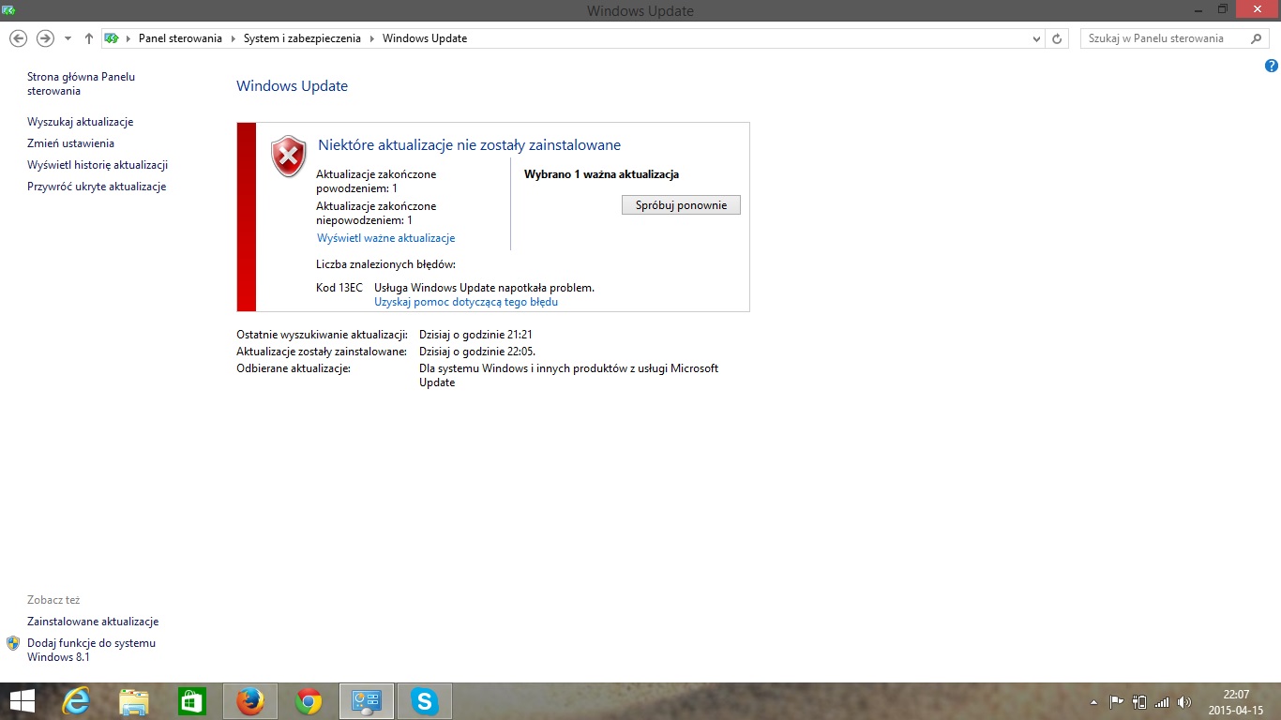Screen dimensions: 1281x720
Task: Open Uzyskaj pomoc dotyczącą tego błędu
Action: [466, 302]
